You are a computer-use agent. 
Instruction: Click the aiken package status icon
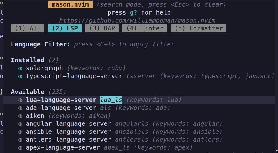click(20, 116)
